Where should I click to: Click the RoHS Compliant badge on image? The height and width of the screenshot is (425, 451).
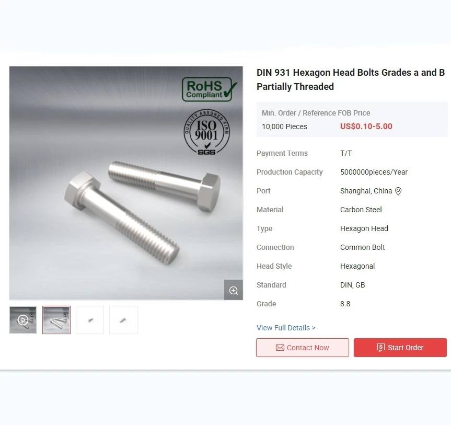click(210, 89)
